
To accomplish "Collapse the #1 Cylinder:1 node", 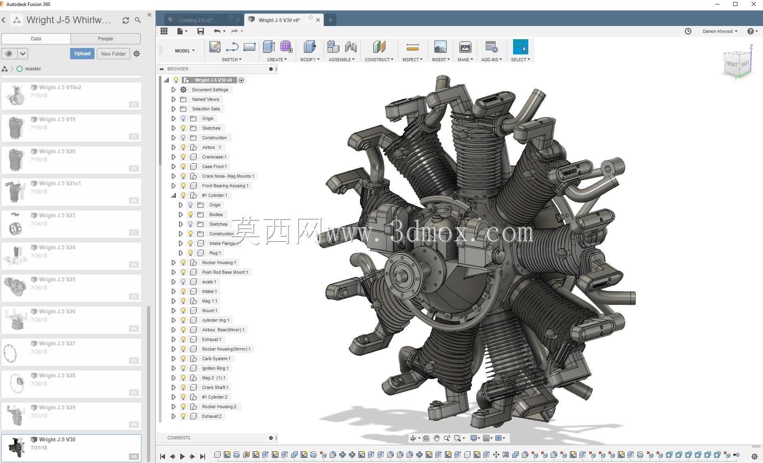I will [173, 195].
